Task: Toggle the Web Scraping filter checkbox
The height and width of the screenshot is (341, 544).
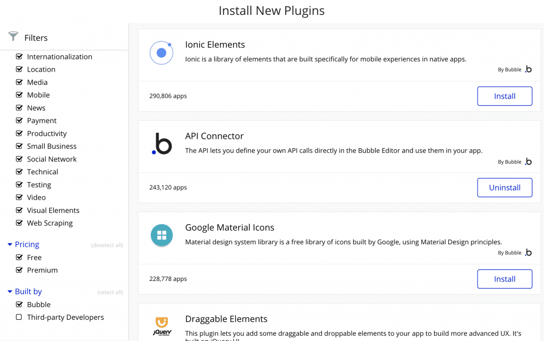Action: click(x=20, y=223)
